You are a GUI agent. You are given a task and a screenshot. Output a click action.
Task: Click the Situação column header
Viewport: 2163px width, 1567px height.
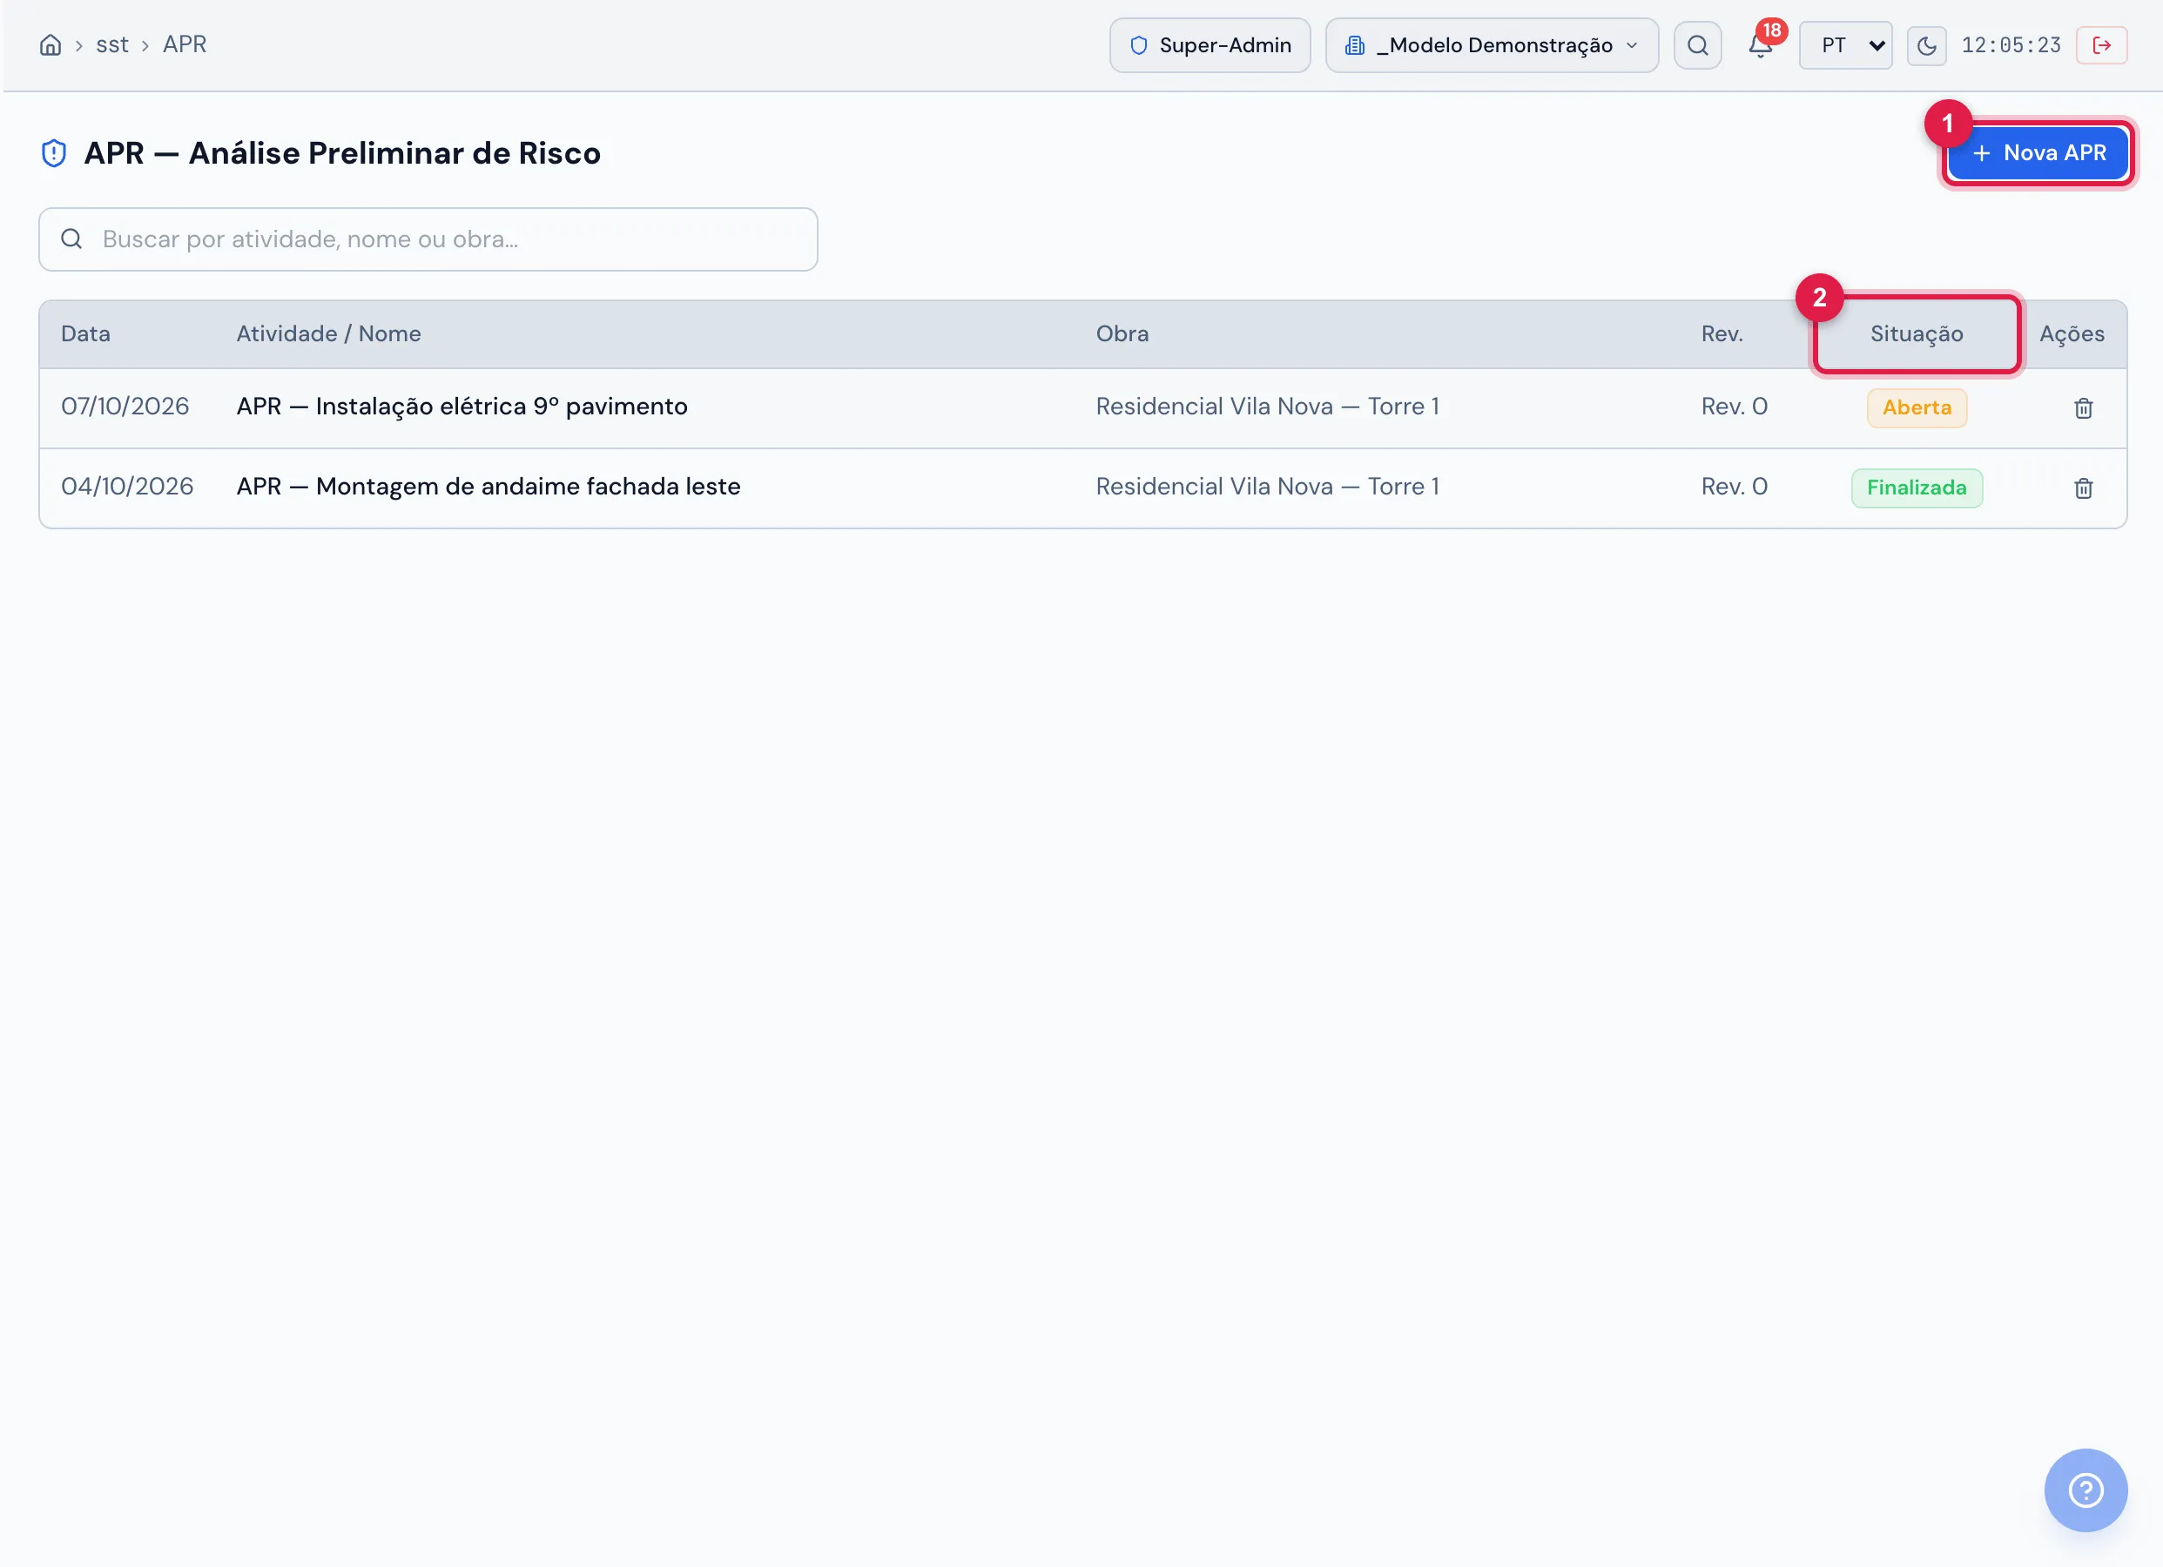(x=1916, y=333)
